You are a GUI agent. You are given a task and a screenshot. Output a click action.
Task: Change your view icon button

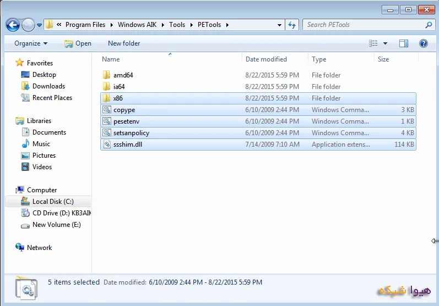(373, 43)
